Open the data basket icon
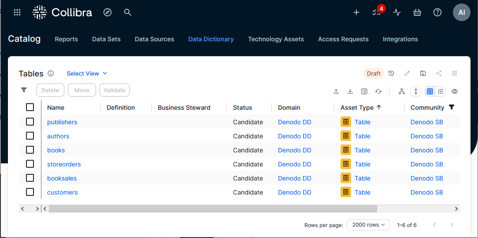 click(x=417, y=12)
